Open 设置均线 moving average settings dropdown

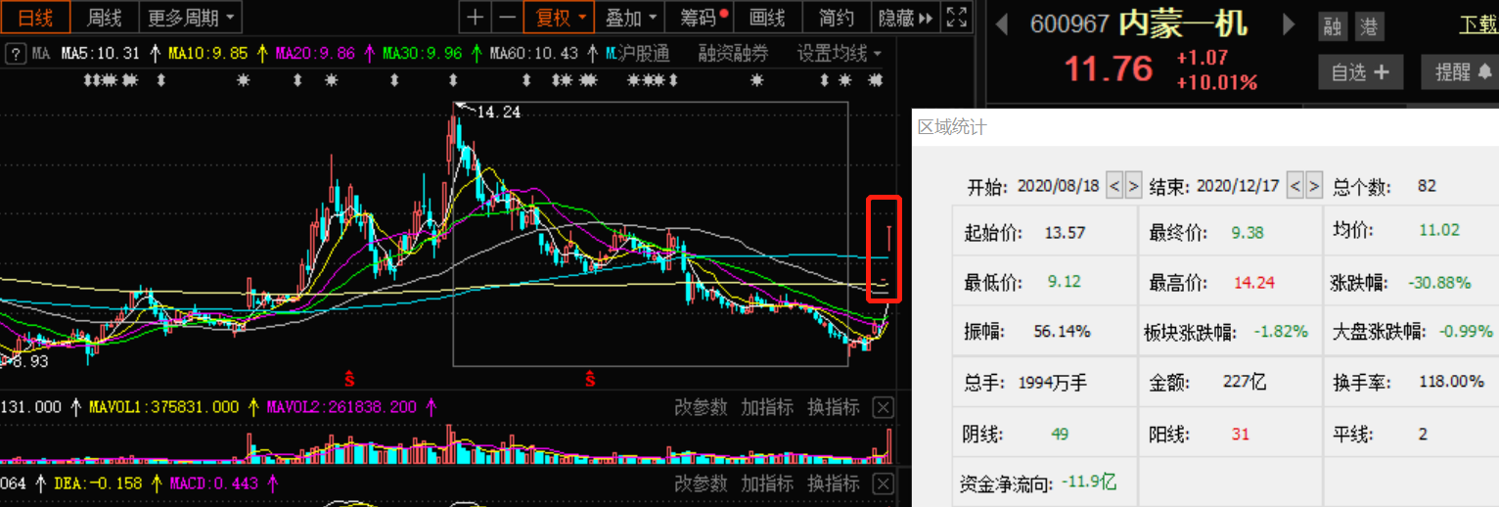[x=840, y=53]
